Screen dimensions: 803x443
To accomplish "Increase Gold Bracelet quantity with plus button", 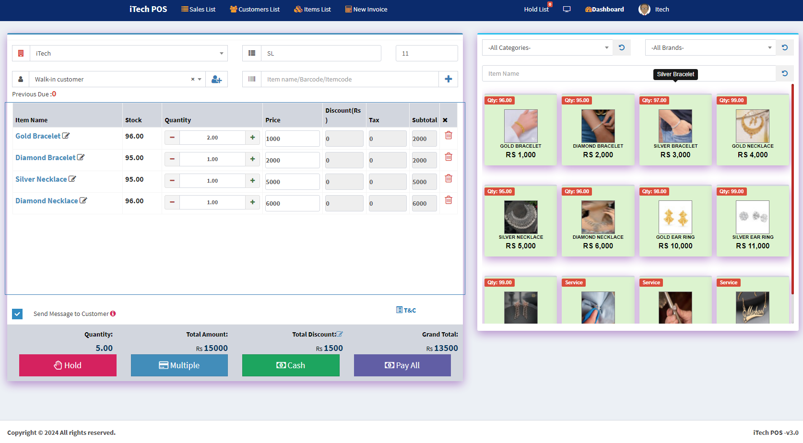I will (x=252, y=138).
